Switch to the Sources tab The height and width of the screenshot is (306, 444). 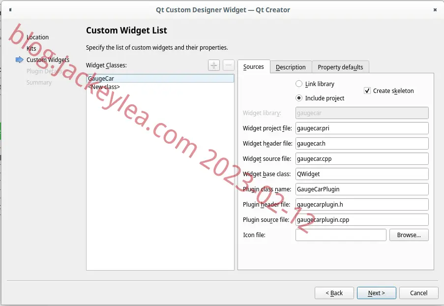pos(254,67)
